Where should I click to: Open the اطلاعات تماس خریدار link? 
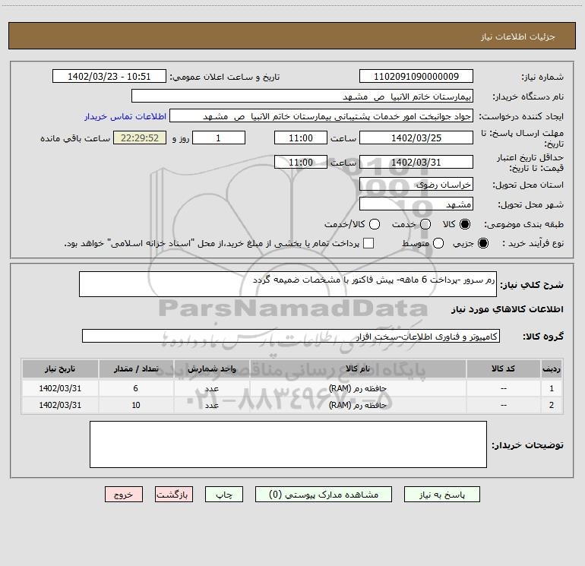pyautogui.click(x=125, y=116)
